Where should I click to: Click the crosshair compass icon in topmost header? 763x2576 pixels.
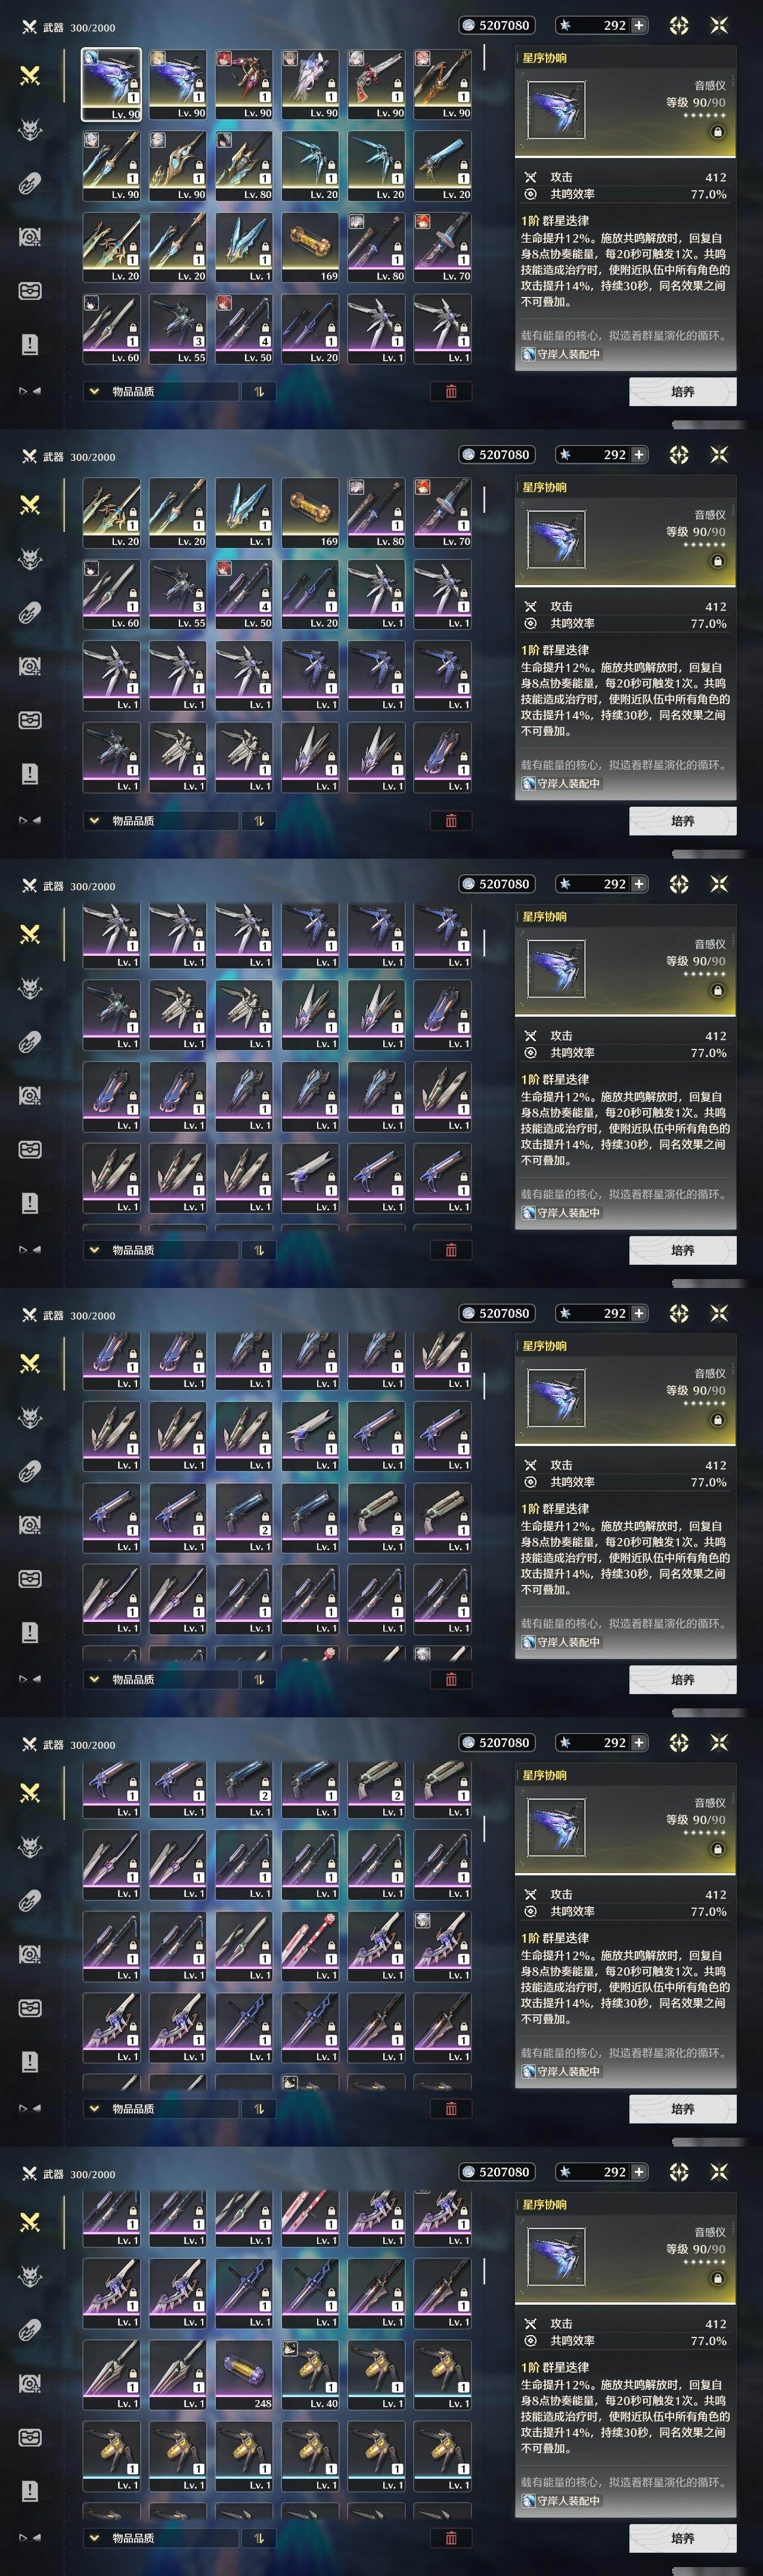click(x=679, y=25)
